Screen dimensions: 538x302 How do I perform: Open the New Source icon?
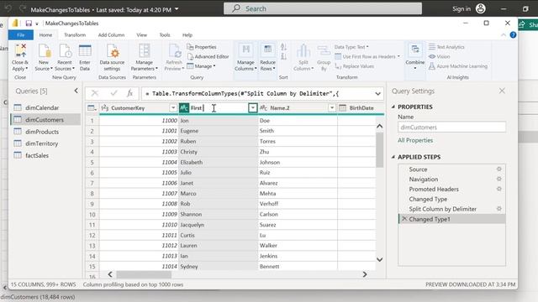coord(44,50)
